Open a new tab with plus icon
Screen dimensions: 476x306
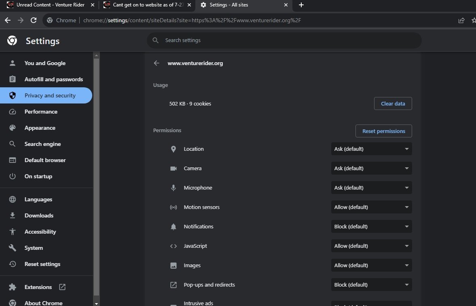click(301, 5)
